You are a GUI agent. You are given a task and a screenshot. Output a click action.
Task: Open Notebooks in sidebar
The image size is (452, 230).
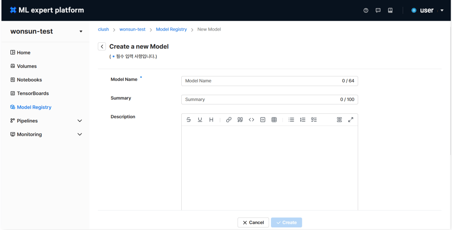point(29,80)
